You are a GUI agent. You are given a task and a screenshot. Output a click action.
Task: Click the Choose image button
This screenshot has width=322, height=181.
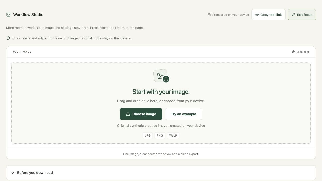click(x=141, y=114)
